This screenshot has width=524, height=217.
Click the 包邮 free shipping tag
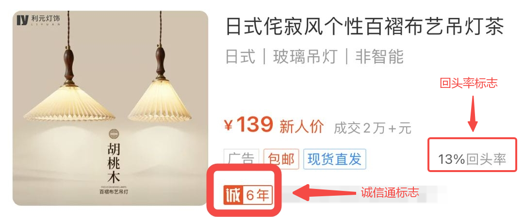(x=281, y=159)
